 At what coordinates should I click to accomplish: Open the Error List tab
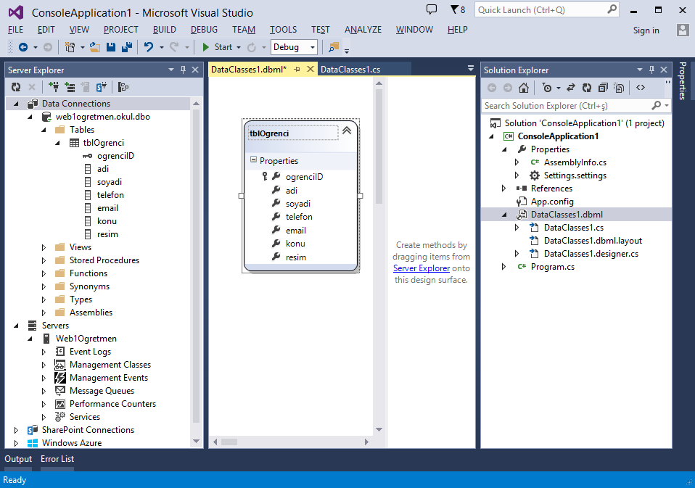57,459
